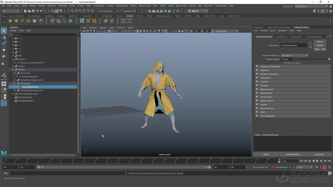Screen dimensions: 333x187
Task: Click the Arnold physical sky shelf icon
Action: 40,21
